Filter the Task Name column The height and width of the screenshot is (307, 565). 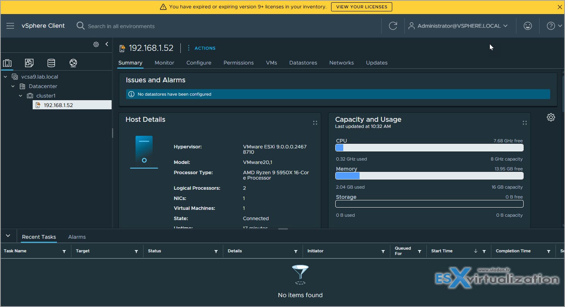[64, 251]
